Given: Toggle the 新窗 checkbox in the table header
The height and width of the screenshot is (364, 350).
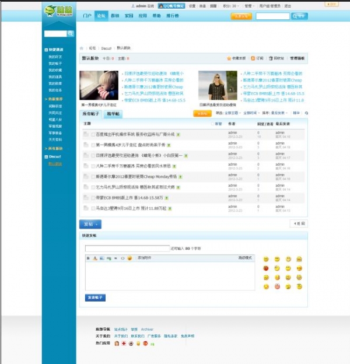Looking at the screenshot, I should (x=212, y=124).
